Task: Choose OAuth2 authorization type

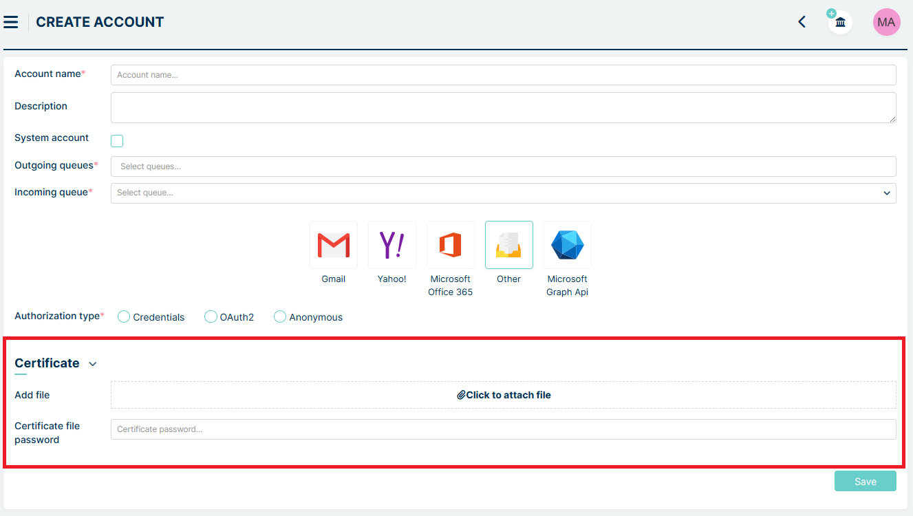Action: (x=211, y=316)
